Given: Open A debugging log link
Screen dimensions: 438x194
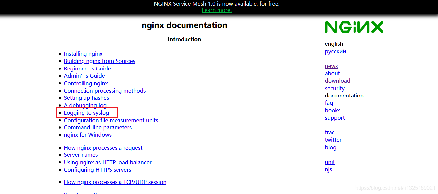Looking at the screenshot, I should [x=85, y=105].
